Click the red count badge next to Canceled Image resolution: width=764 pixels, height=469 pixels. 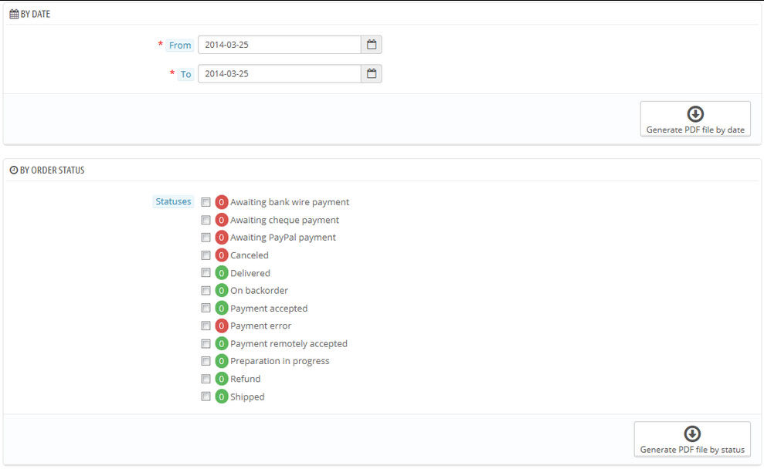(x=222, y=255)
